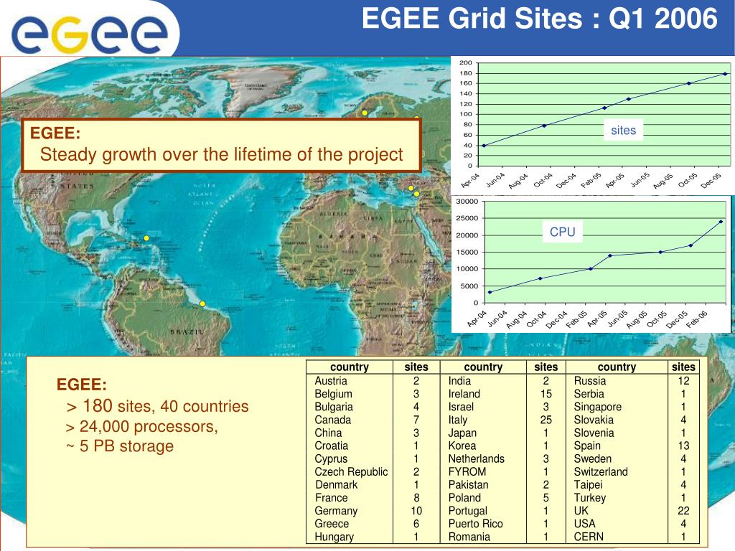Select 'USA' in the country table
Image resolution: width=735 pixels, height=551 pixels.
(x=584, y=524)
